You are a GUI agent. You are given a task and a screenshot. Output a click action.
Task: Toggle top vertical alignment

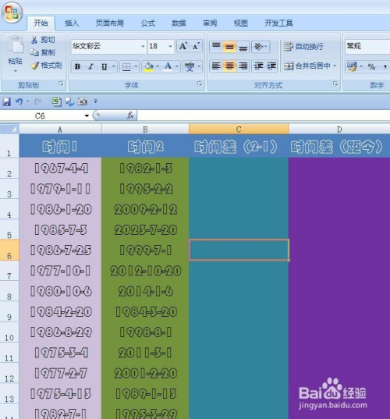point(216,47)
